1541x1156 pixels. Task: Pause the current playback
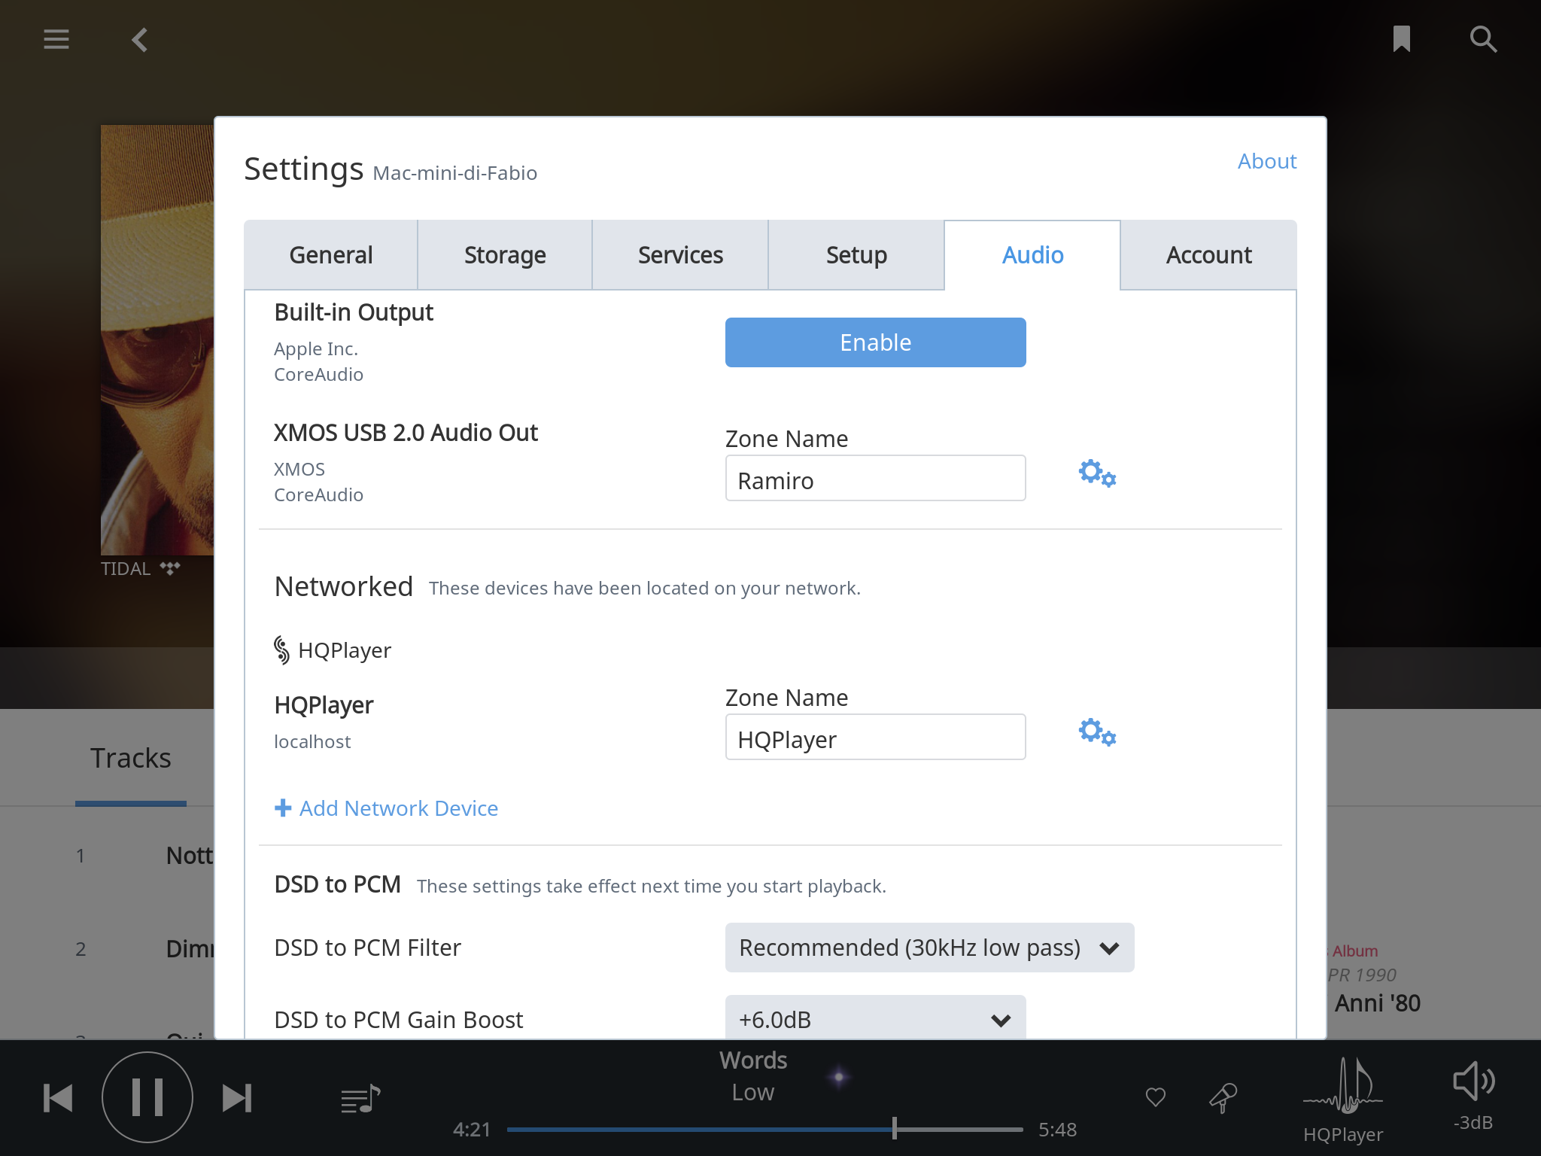(147, 1097)
